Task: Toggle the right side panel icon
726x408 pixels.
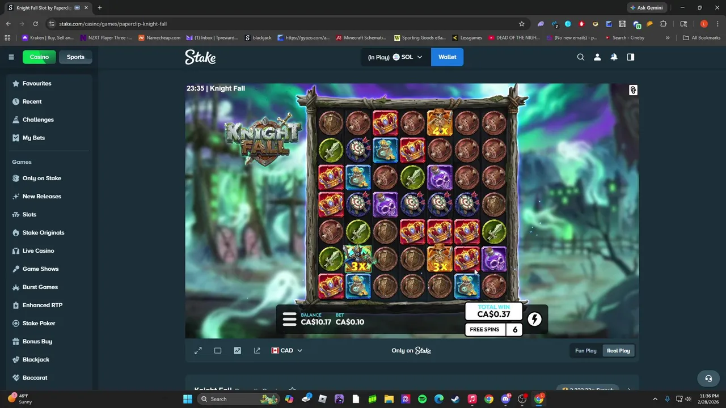Action: coord(630,57)
